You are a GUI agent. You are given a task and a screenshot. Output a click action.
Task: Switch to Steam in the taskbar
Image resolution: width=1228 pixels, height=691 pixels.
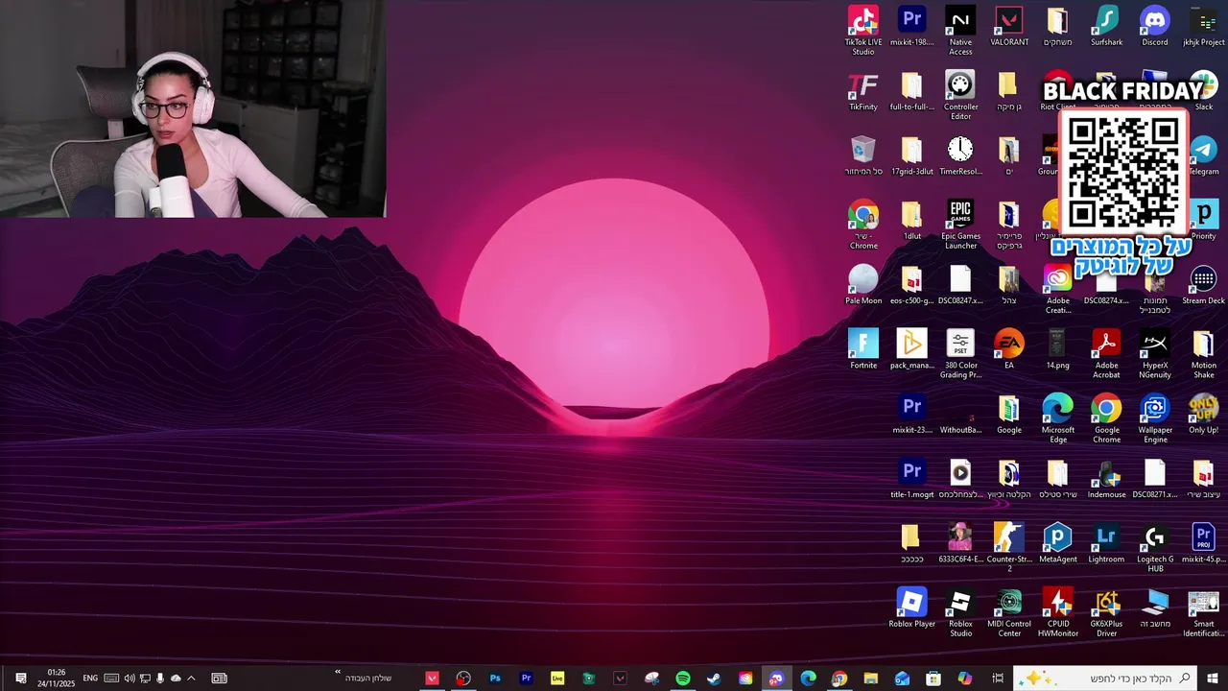coord(714,679)
